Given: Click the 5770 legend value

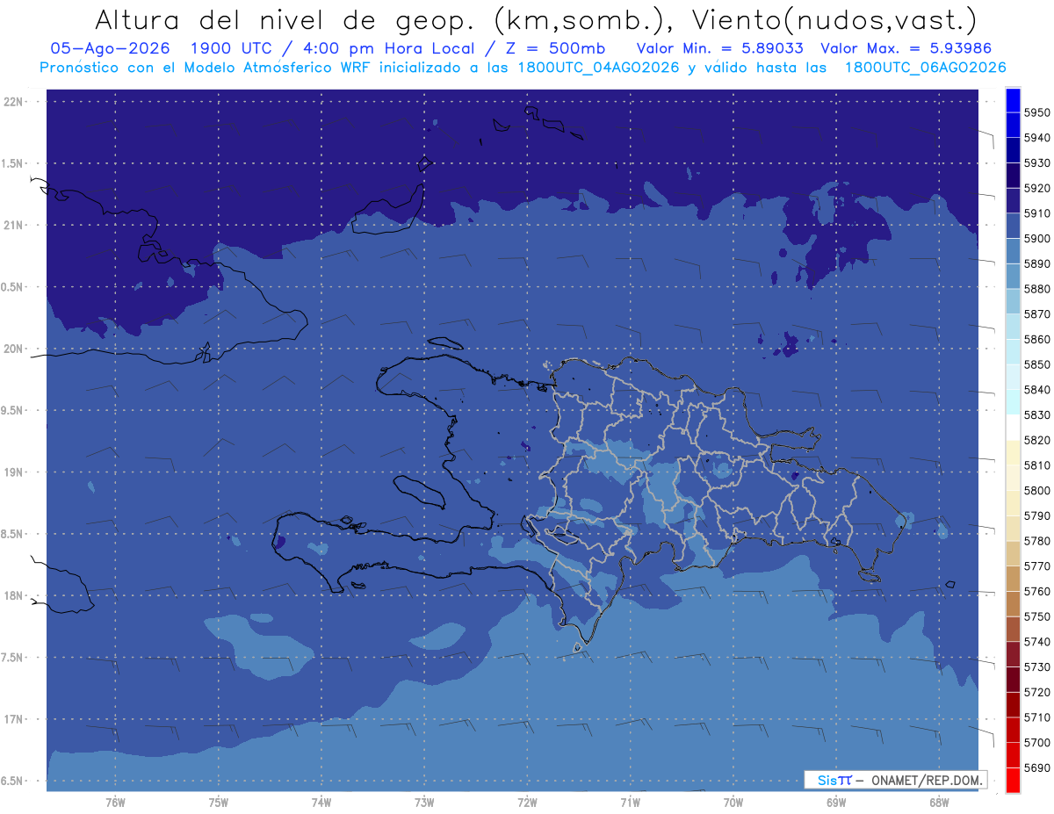Looking at the screenshot, I should (1037, 565).
